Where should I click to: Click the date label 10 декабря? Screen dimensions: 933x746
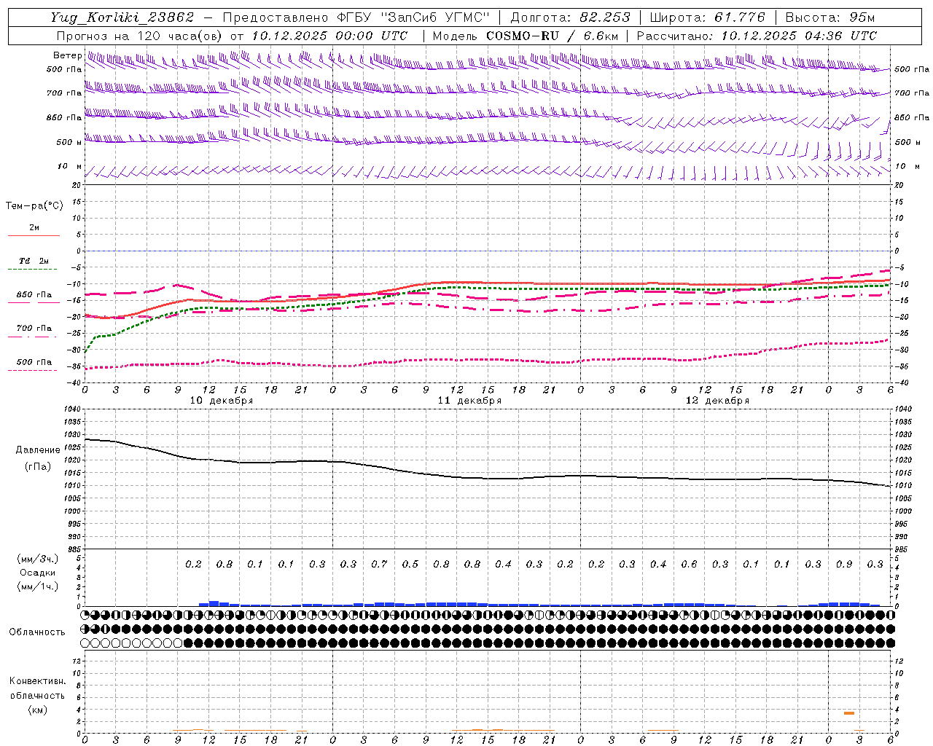click(x=222, y=401)
